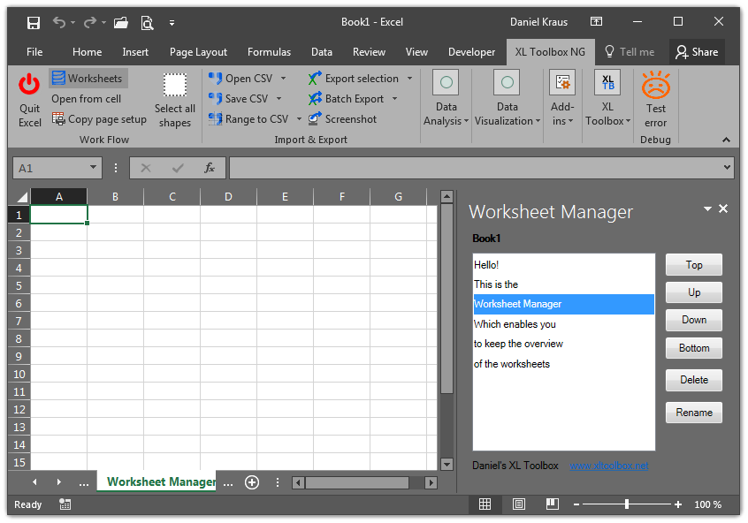Click the Select All corner triangle
Screen dimensions: 748x523
coord(22,197)
